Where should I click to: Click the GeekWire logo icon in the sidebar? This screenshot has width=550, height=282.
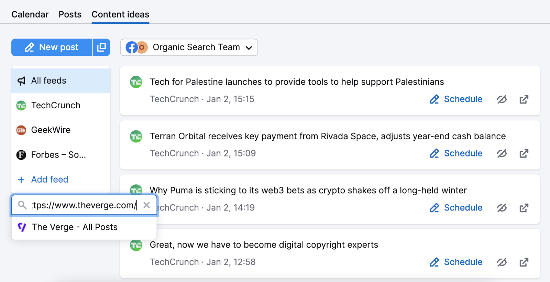coord(21,130)
